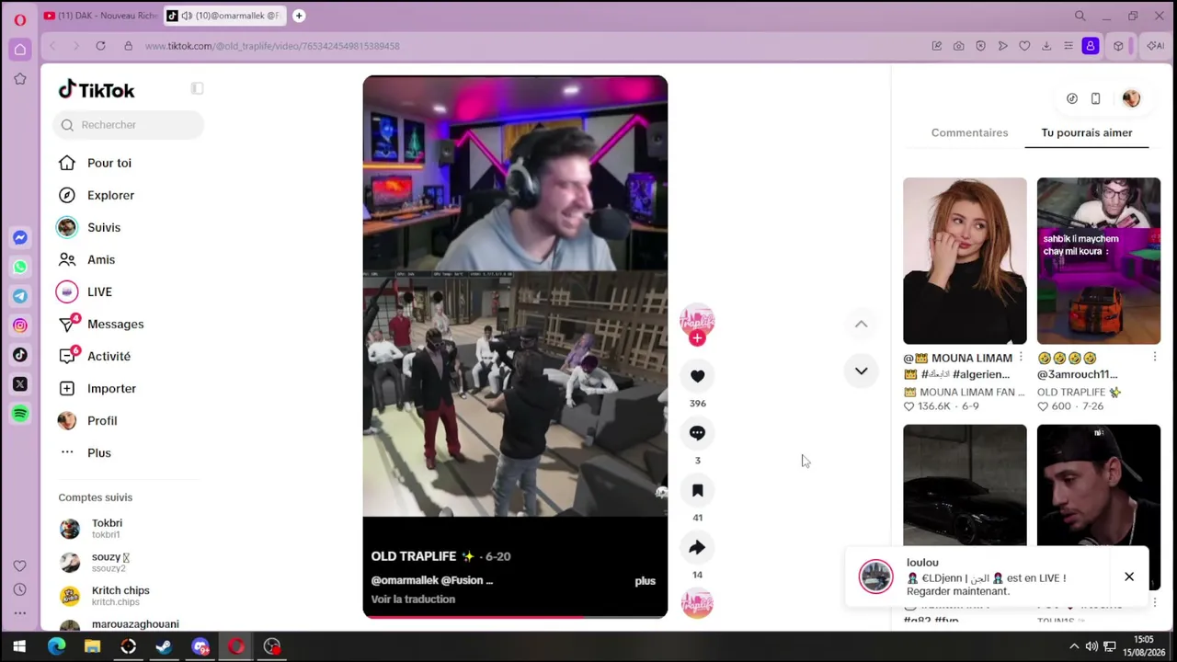Open the Explorer page
This screenshot has height=662, width=1177.
(110, 195)
